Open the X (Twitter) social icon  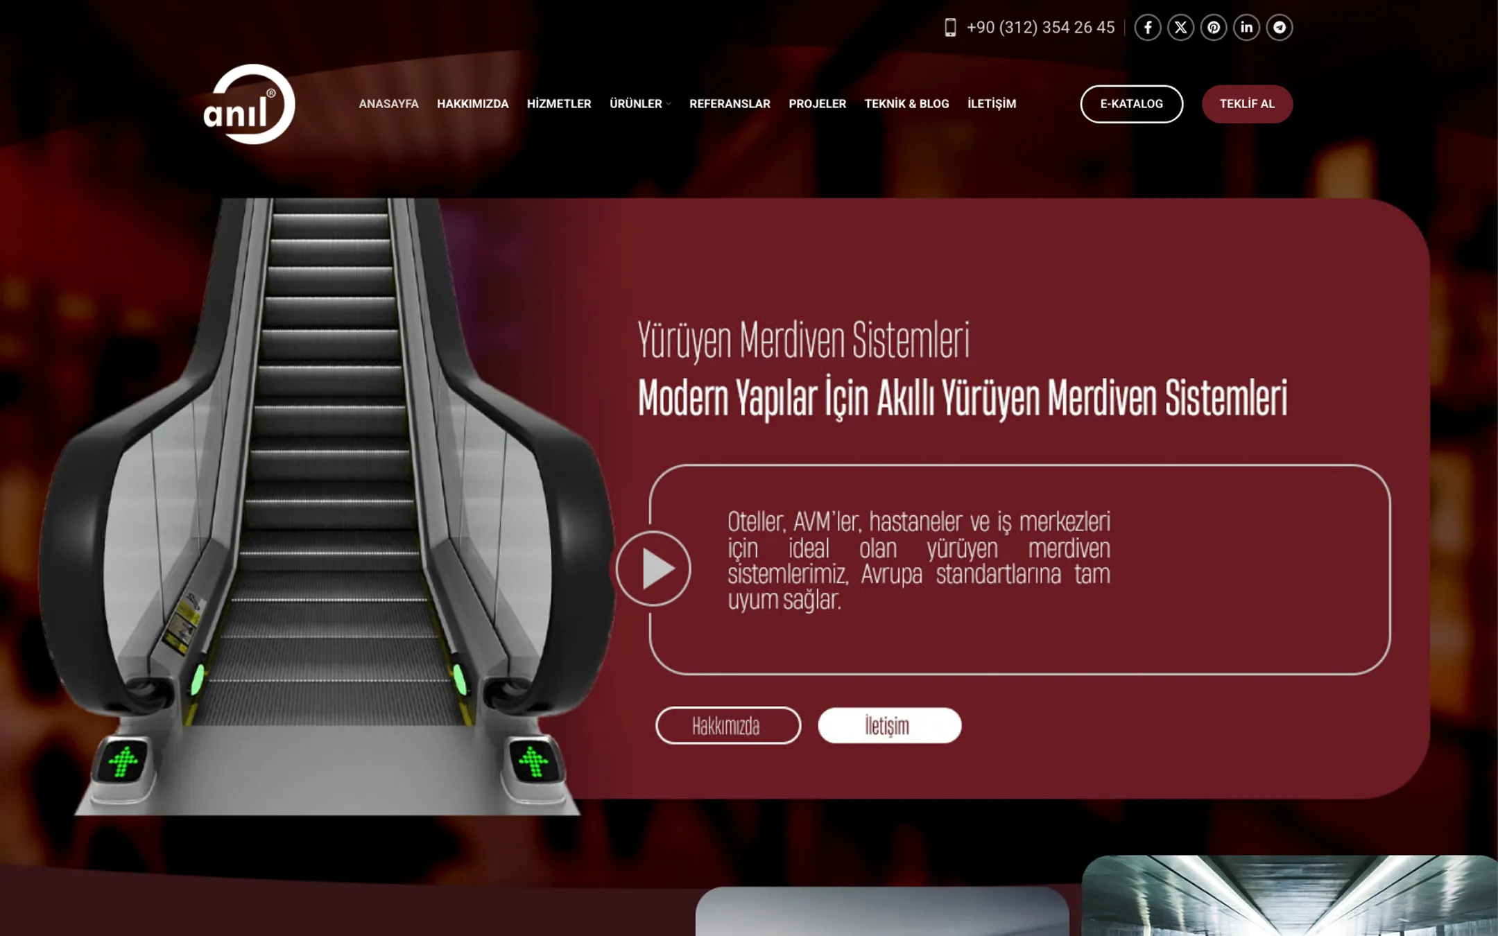pyautogui.click(x=1180, y=28)
